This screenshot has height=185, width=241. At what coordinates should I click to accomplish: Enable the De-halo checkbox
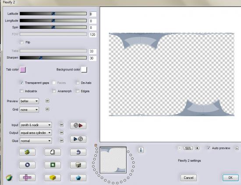[x=78, y=83]
